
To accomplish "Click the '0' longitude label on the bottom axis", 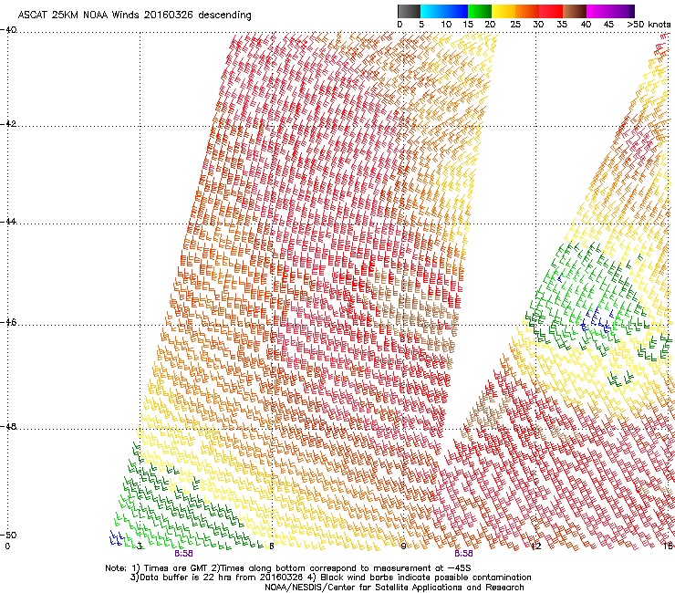I will [x=7, y=546].
